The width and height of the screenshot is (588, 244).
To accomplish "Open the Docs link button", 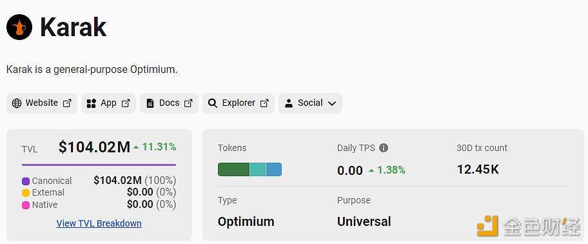I will tap(169, 103).
